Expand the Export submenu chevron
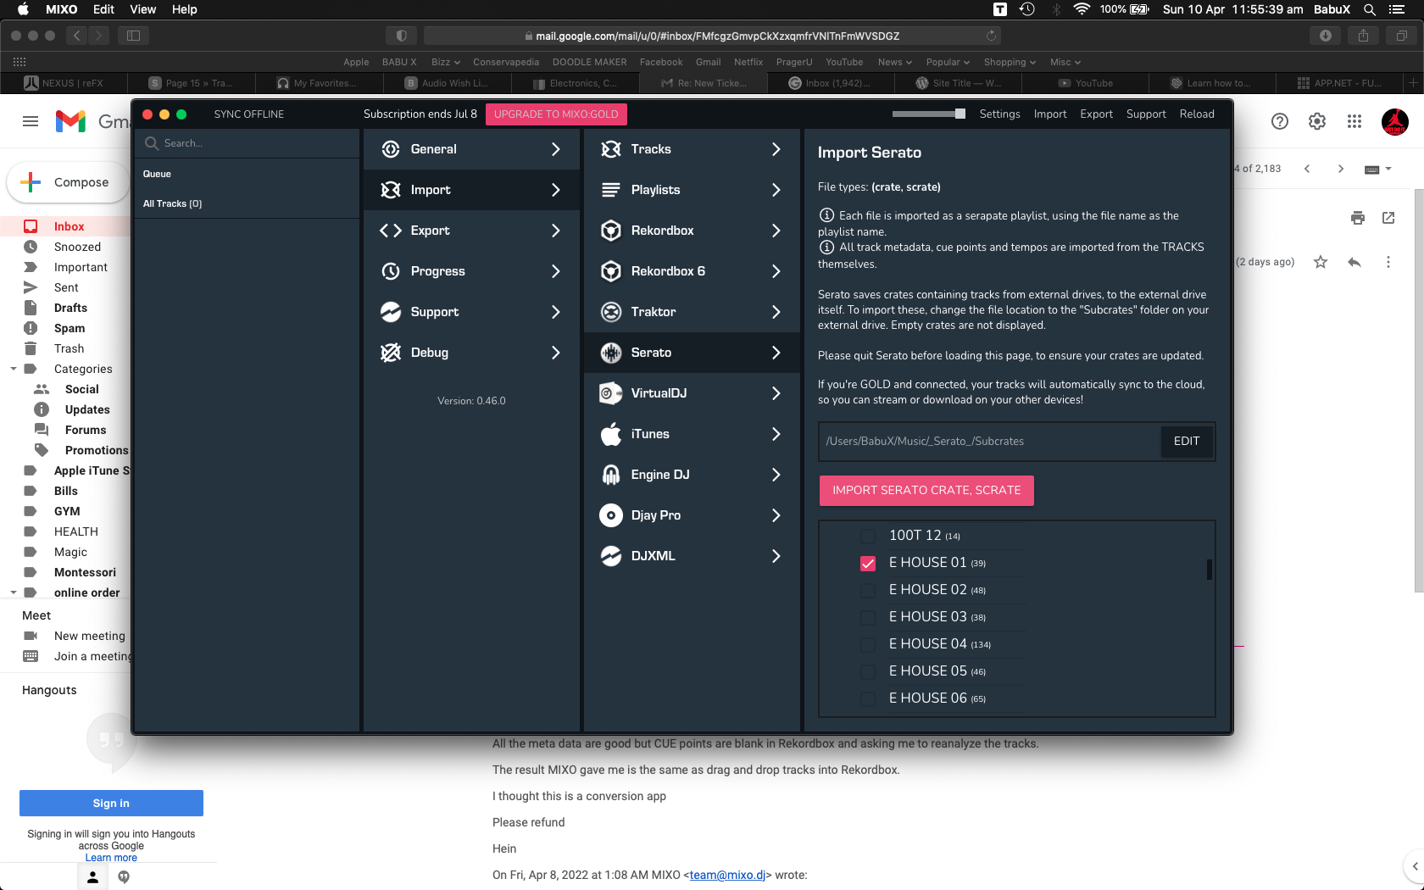This screenshot has width=1424, height=890. (555, 231)
